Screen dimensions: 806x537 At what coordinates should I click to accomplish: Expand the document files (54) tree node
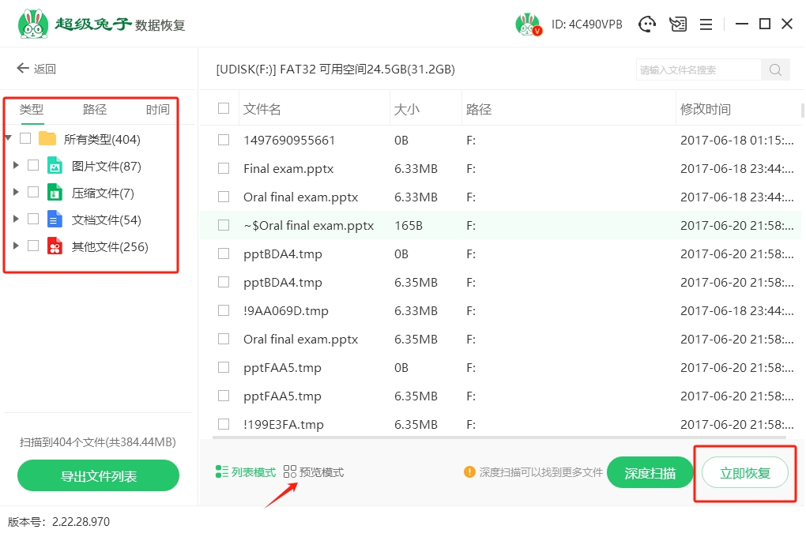(16, 220)
